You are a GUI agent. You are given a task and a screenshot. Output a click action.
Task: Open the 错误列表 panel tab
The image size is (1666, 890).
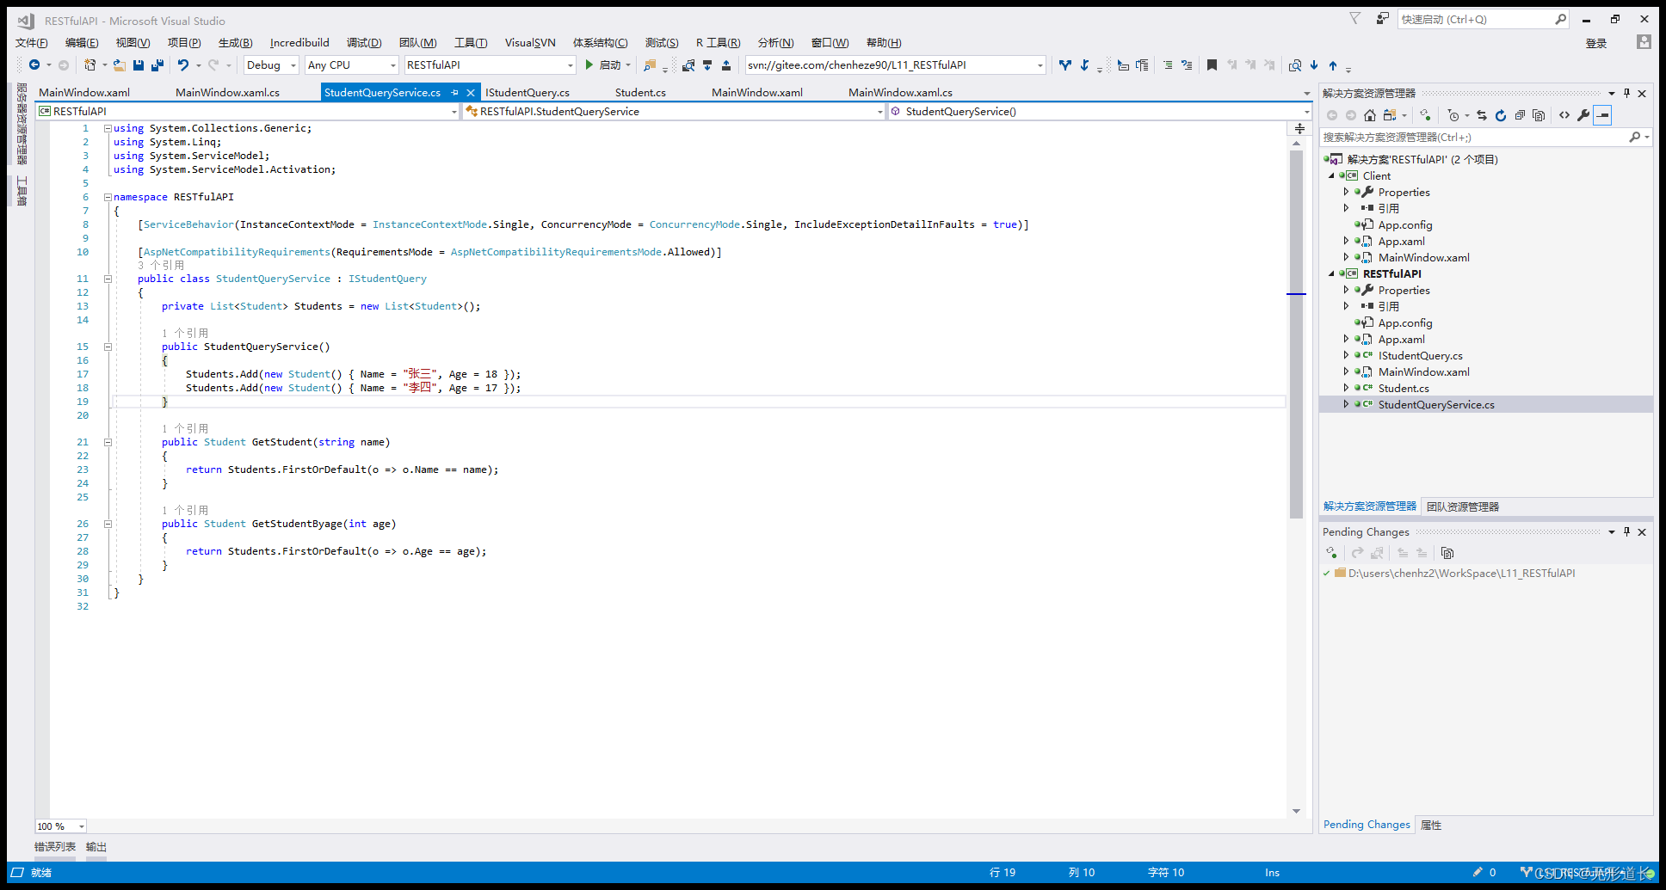coord(55,847)
